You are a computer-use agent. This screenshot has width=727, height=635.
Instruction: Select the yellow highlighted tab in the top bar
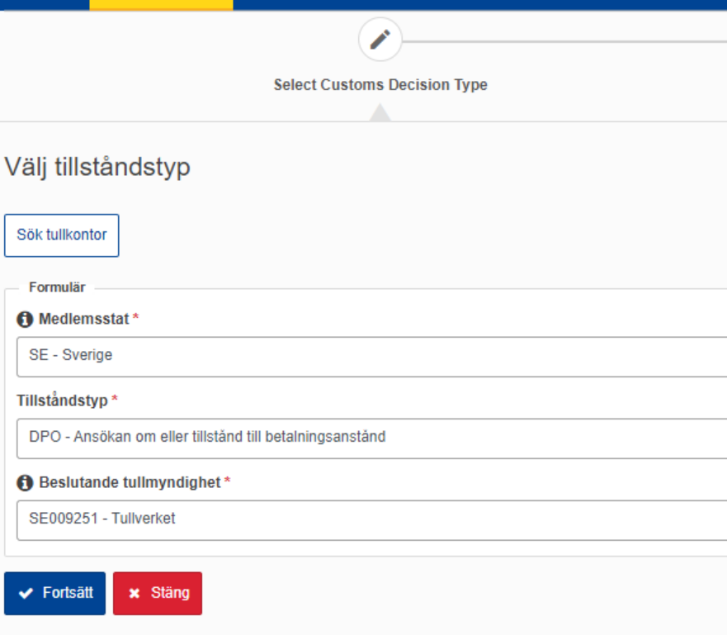161,5
